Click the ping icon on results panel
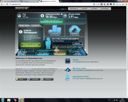The image size is (128, 102). tap(19, 16)
